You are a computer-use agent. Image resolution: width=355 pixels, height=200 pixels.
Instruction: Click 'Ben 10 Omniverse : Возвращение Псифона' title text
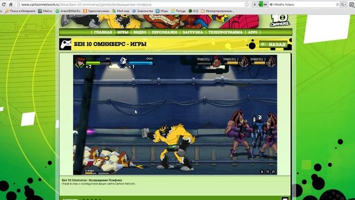pos(92,180)
